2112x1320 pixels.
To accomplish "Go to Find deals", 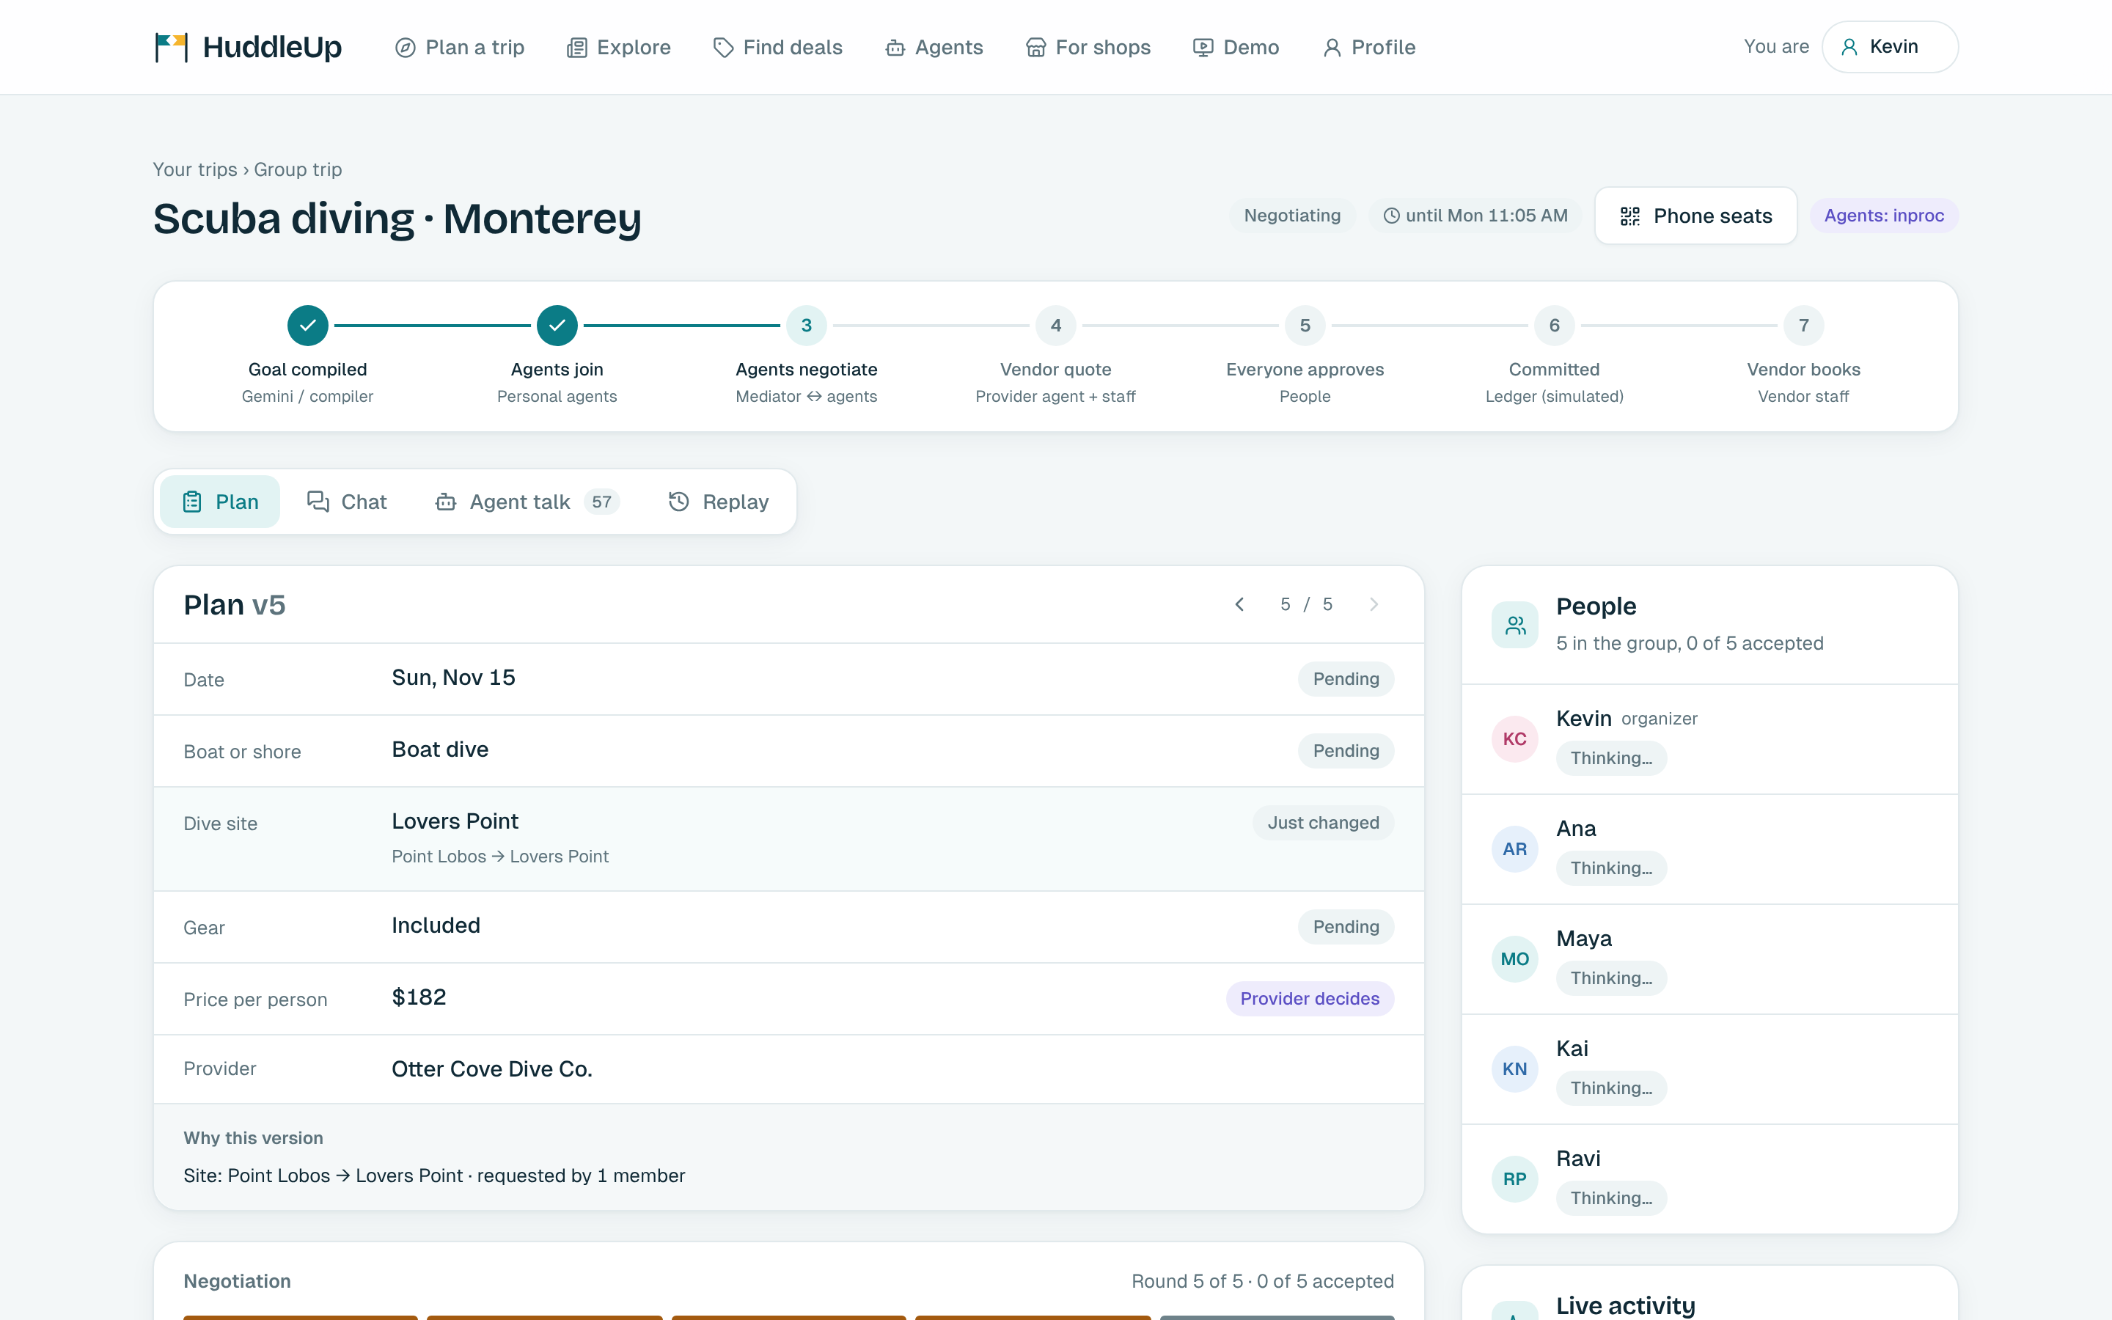I will [x=777, y=47].
